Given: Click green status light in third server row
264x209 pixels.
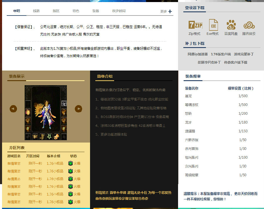Looking at the screenshot, I should [x=70, y=179].
